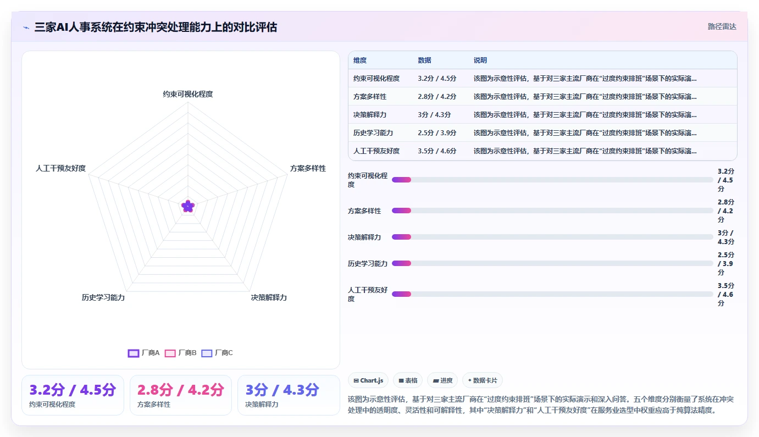Click the radar data points at chart center
This screenshot has width=759, height=437.
point(188,206)
